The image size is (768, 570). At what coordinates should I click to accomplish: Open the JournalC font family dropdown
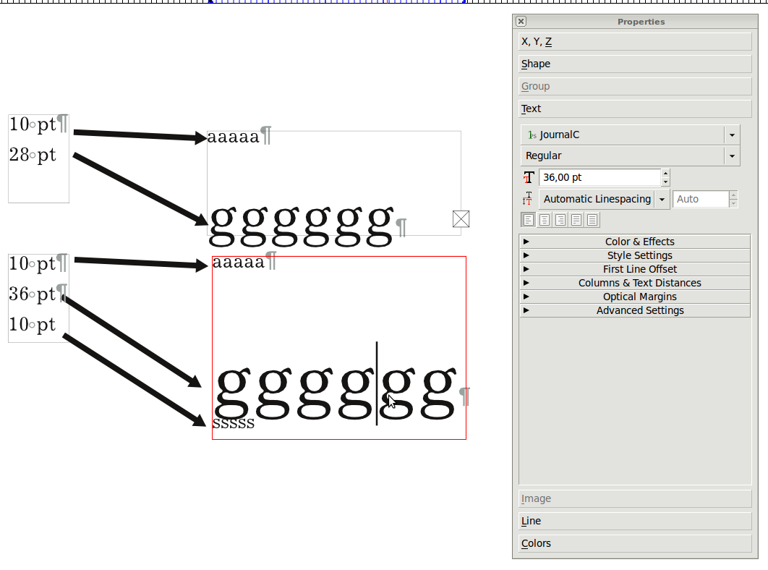(732, 135)
